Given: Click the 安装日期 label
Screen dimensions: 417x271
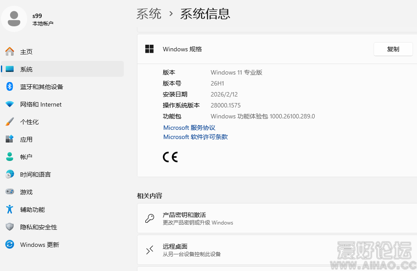Looking at the screenshot, I should 175,94.
